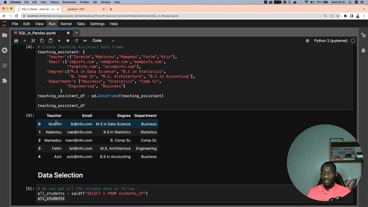Paste cell from the clipboard icon
Viewport: 368px width, 207px height.
pyautogui.click(x=51, y=41)
